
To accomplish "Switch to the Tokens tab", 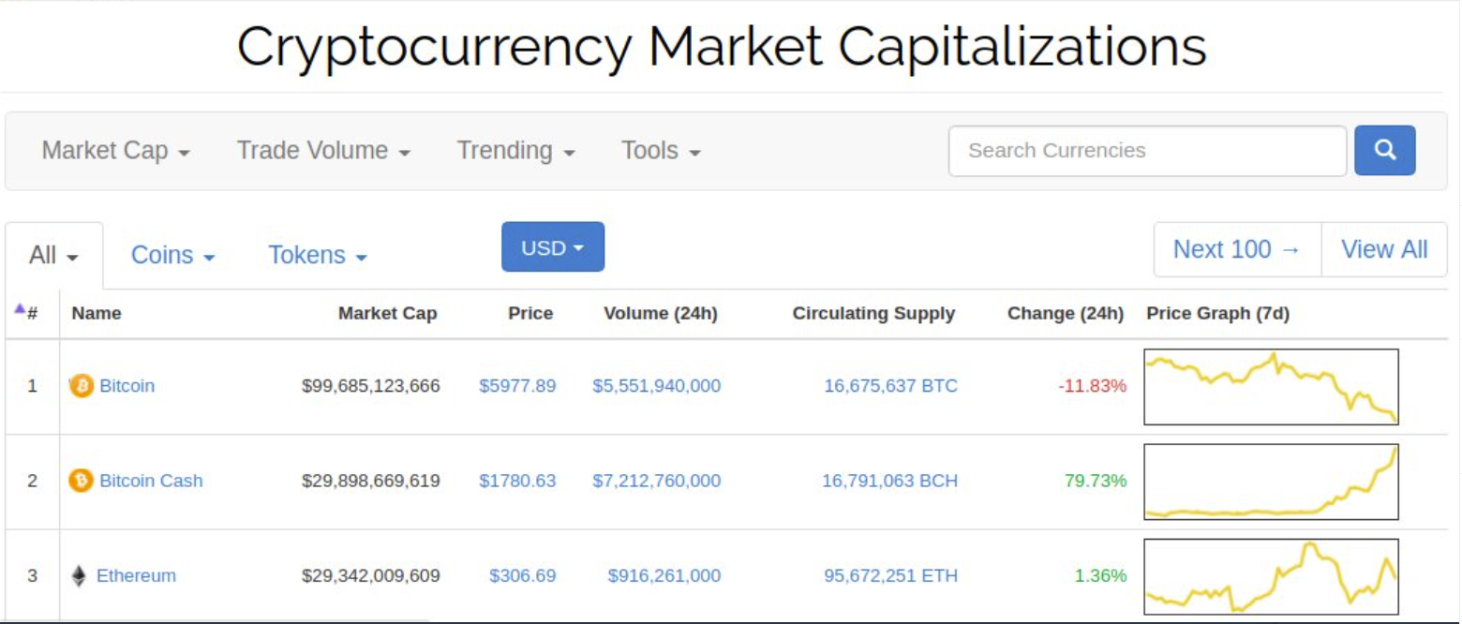I will pyautogui.click(x=318, y=256).
